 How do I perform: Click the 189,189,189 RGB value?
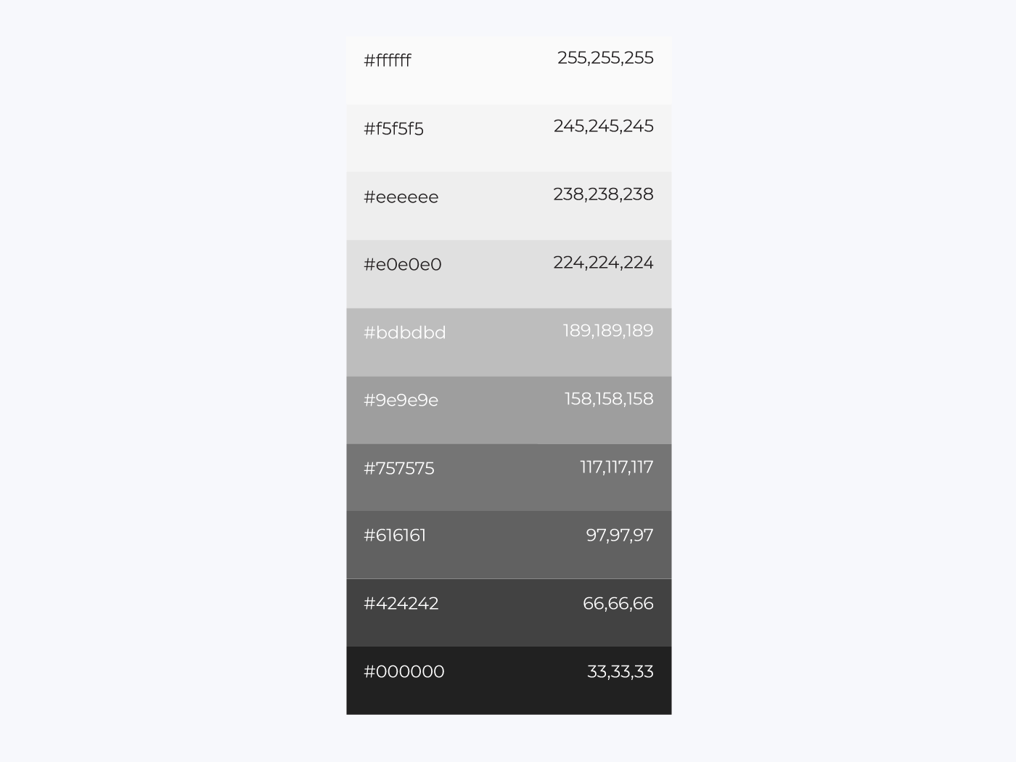click(608, 331)
